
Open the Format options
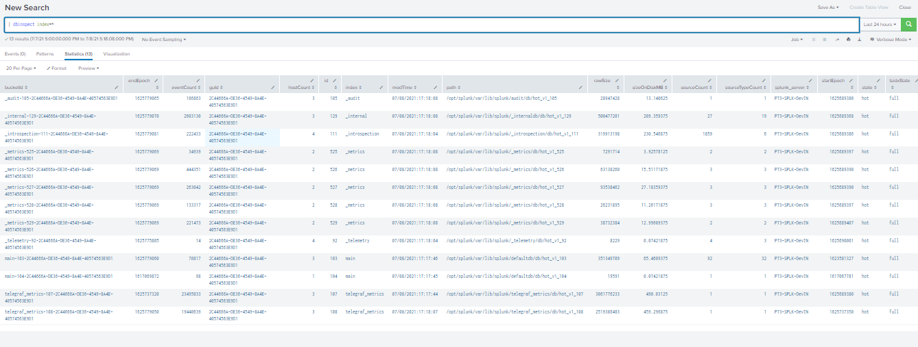pyautogui.click(x=57, y=68)
